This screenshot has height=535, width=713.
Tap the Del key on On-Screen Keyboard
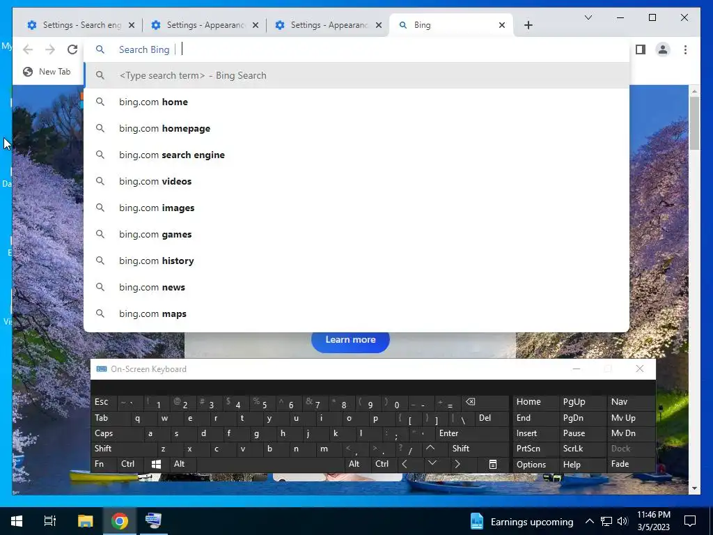(492, 418)
